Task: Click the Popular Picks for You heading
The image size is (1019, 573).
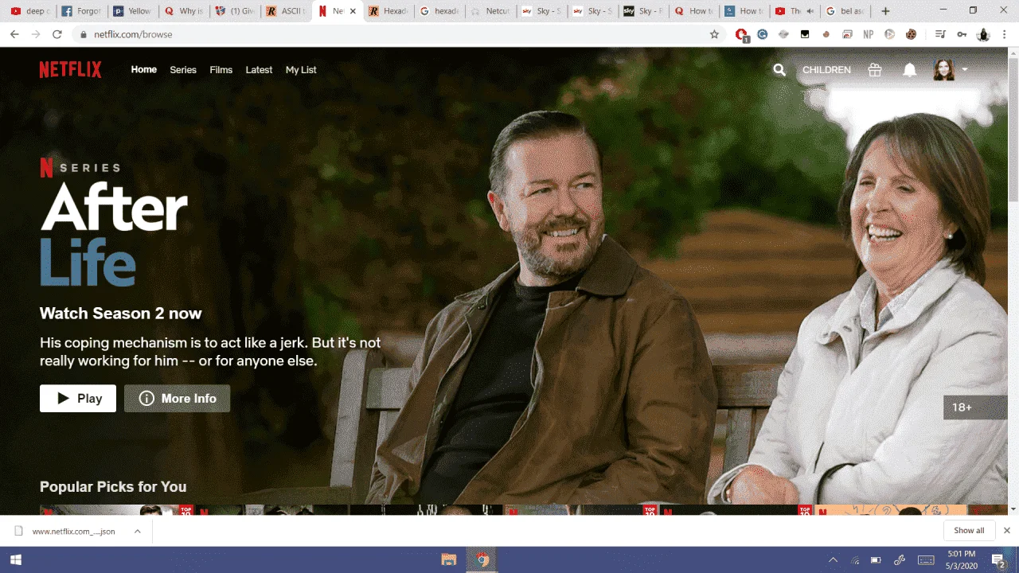Action: 113,486
